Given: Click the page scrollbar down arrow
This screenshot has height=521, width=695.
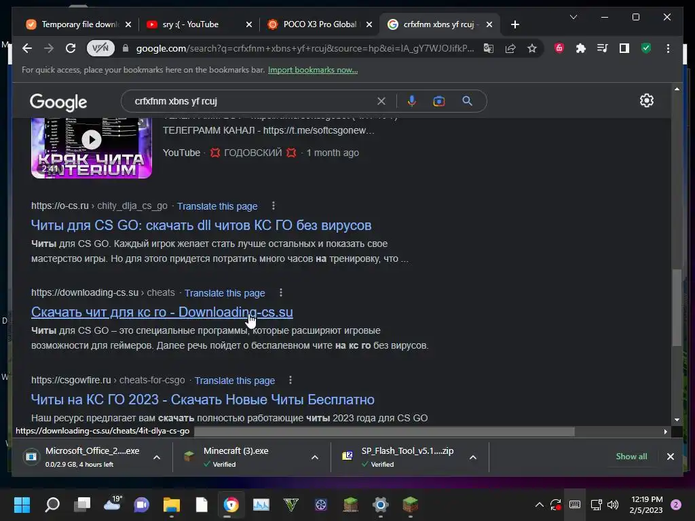Looking at the screenshot, I should (x=677, y=419).
